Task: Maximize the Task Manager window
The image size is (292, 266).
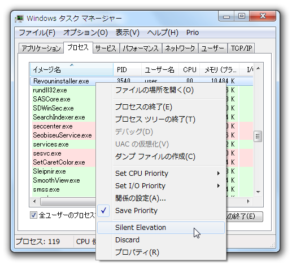Action: point(242,16)
